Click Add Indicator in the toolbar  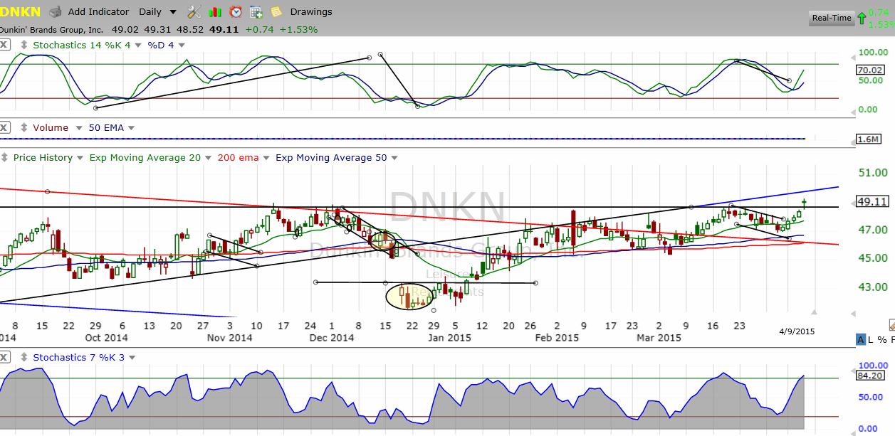click(98, 11)
